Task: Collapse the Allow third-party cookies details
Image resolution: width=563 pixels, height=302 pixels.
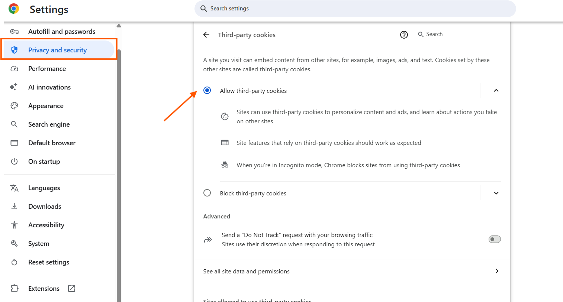Action: [x=496, y=91]
